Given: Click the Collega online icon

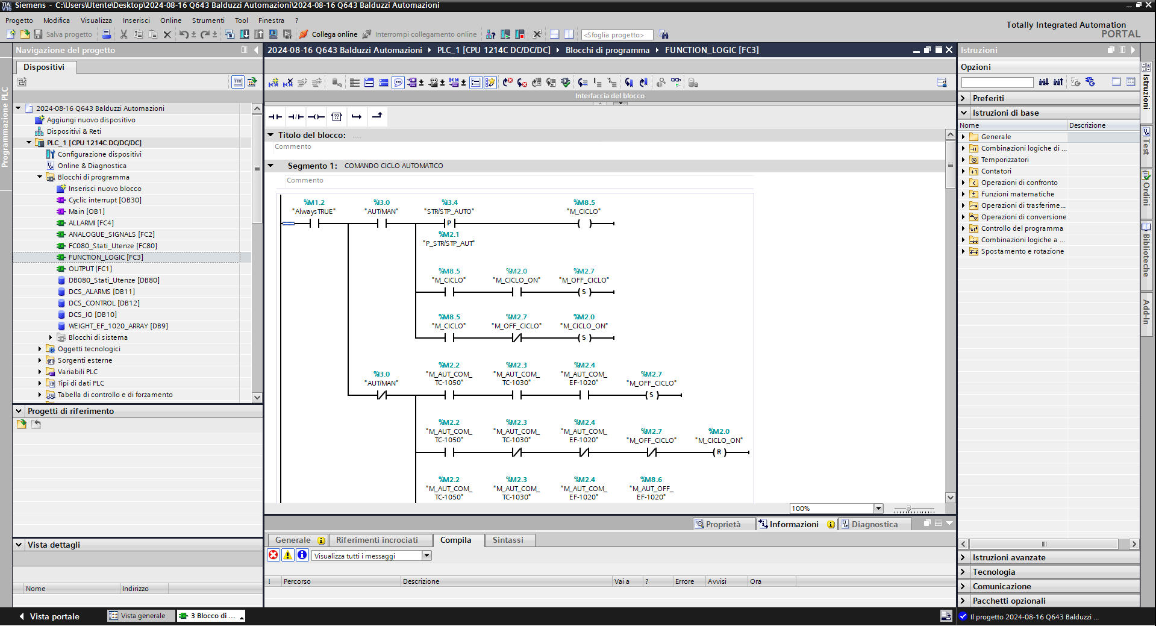Looking at the screenshot, I should coord(304,34).
